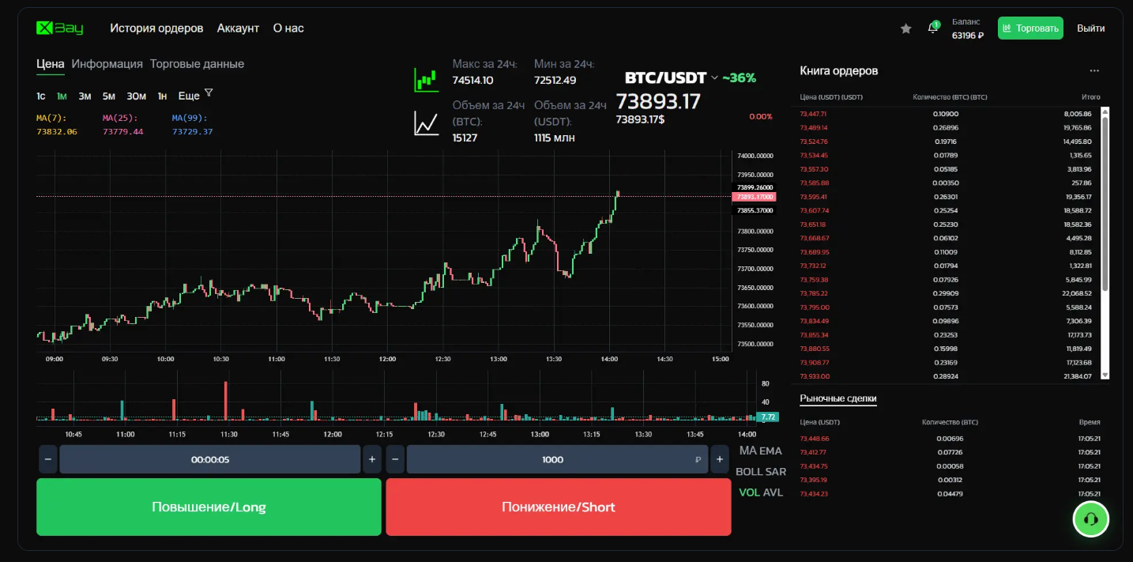Focus the 1000 ₽ amount field

pyautogui.click(x=557, y=459)
